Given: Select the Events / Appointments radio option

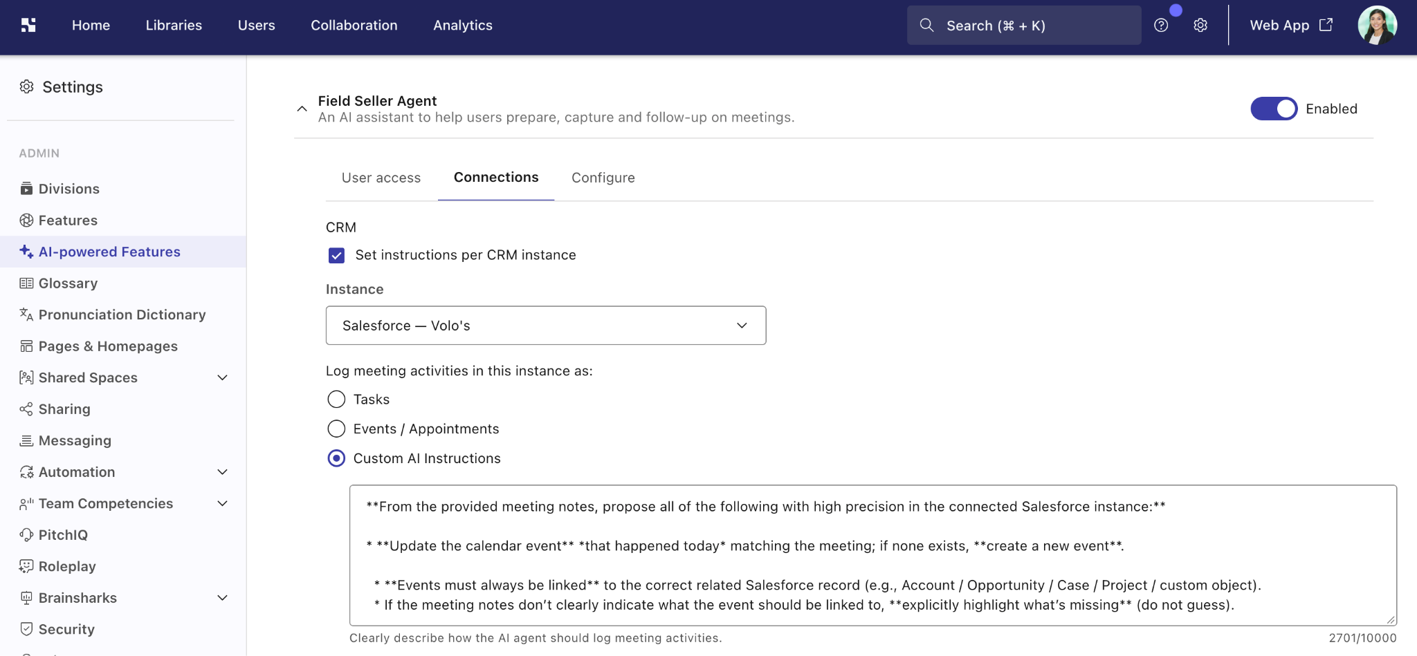Looking at the screenshot, I should pyautogui.click(x=336, y=429).
